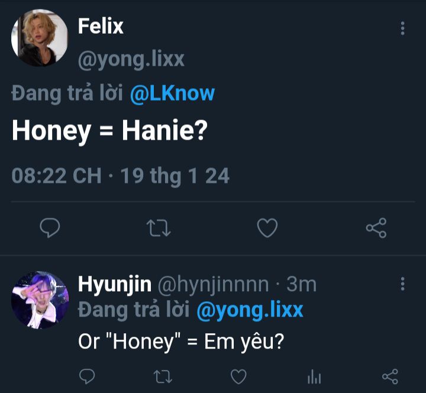Reply to Felix's tweet
426x393 pixels.
click(50, 228)
